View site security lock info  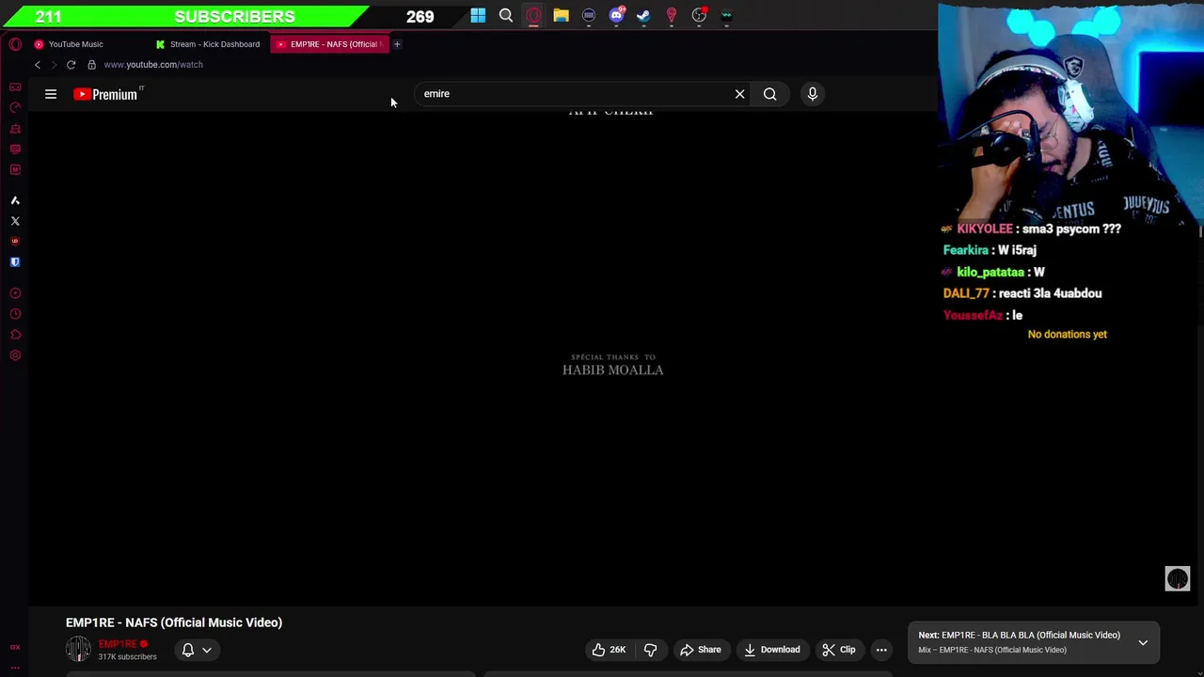[x=91, y=65]
